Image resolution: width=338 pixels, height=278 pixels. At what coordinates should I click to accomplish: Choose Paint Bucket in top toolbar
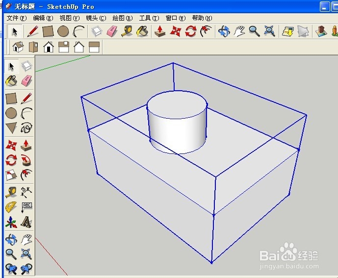coord(142,31)
